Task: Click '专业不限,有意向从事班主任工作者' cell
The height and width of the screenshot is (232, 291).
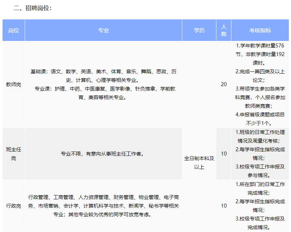Action: click(x=103, y=154)
